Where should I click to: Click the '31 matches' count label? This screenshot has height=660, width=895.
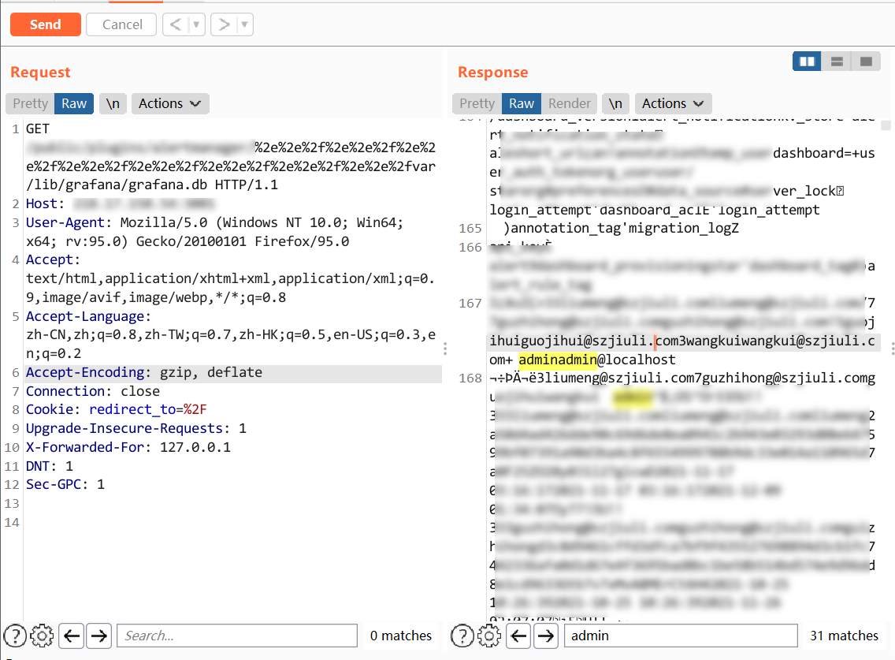pos(844,636)
